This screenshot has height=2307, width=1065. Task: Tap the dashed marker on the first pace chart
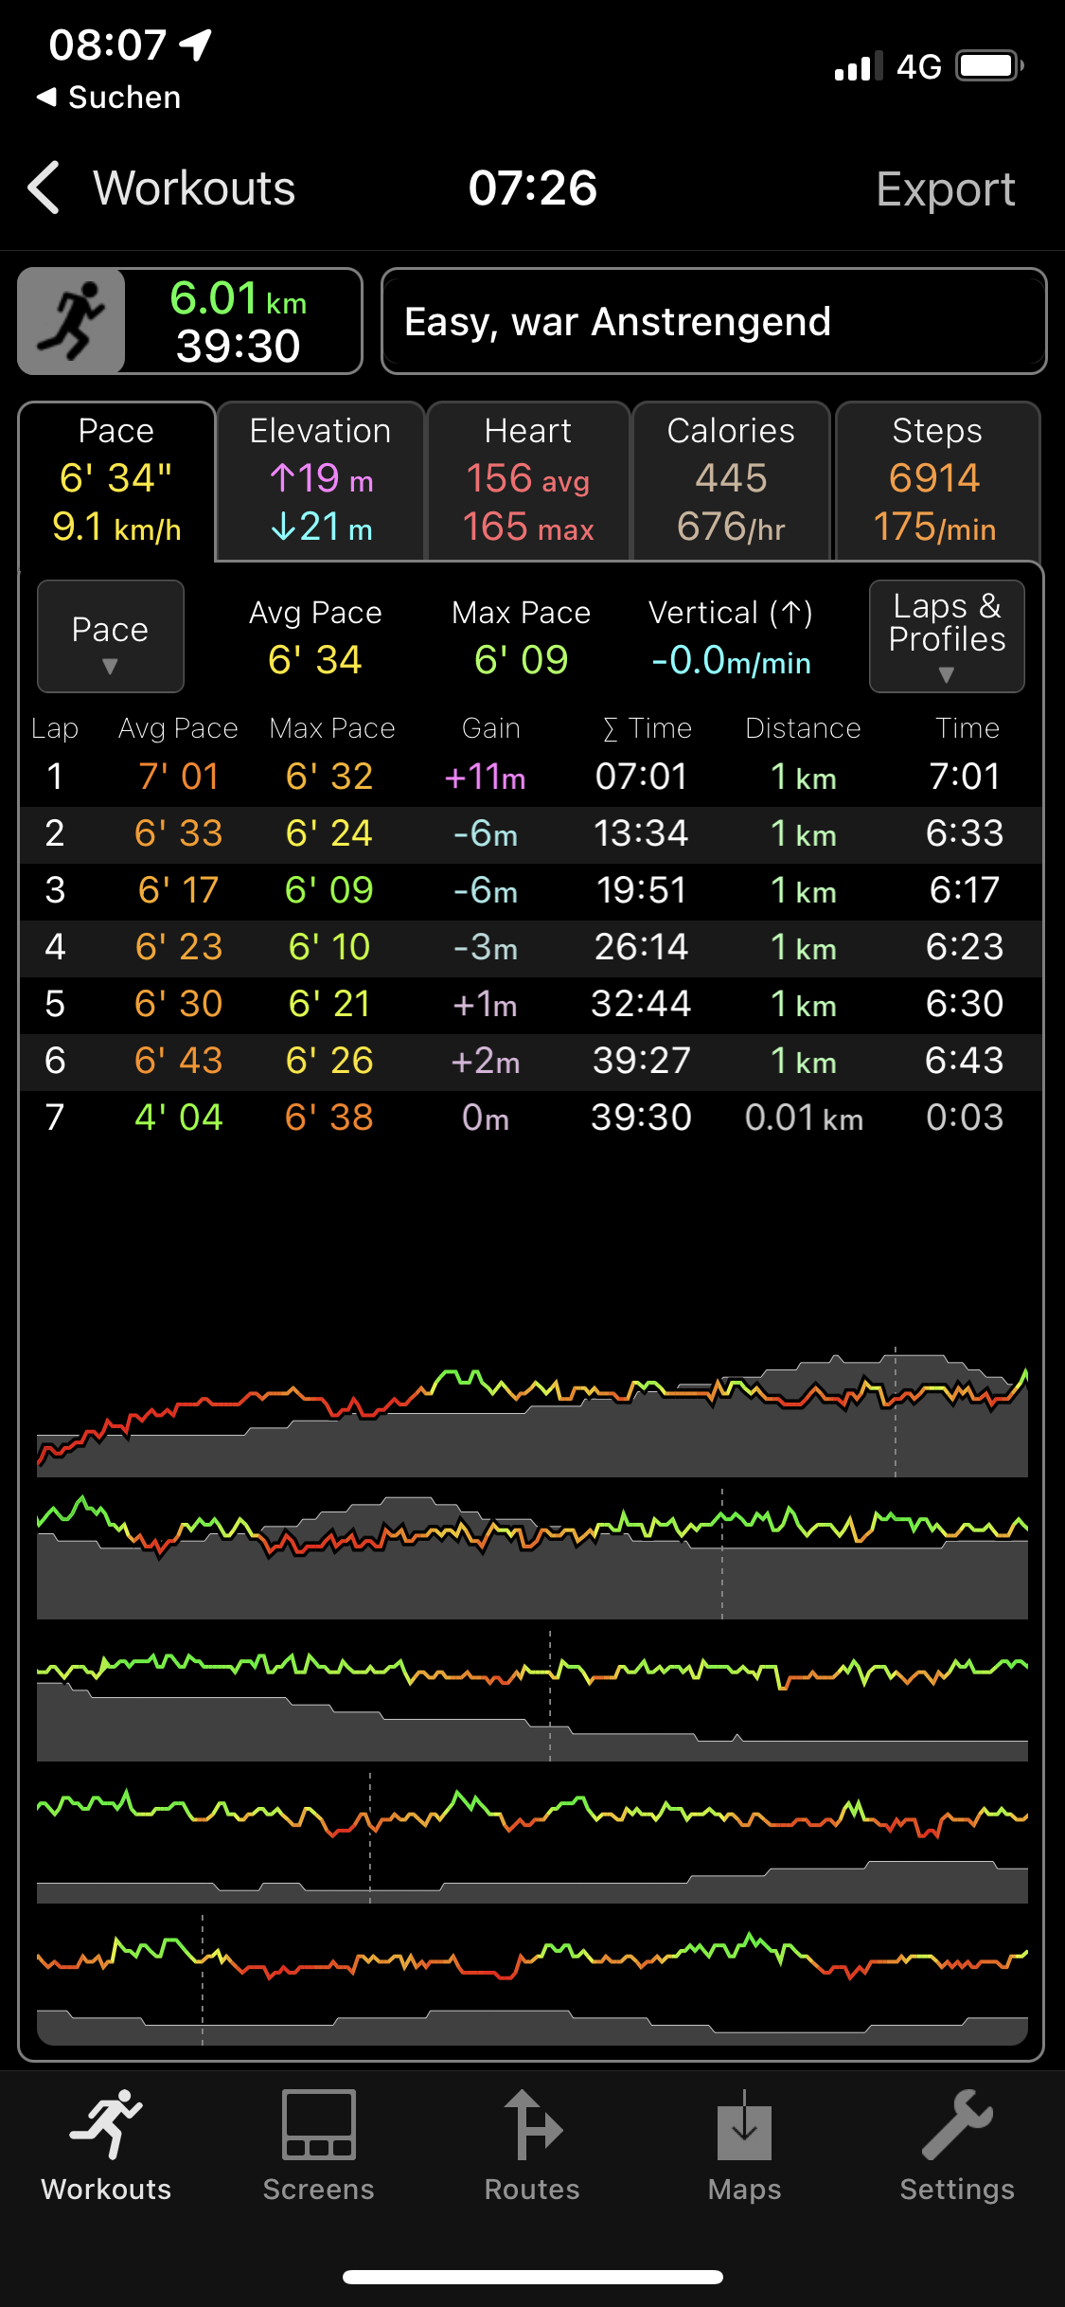[896, 1411]
